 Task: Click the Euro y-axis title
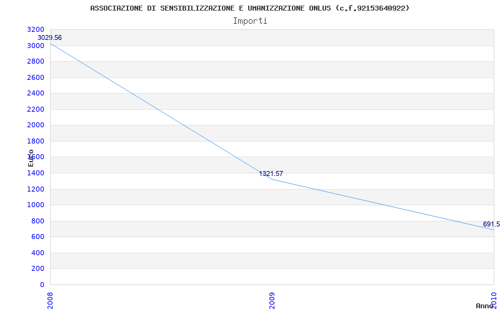point(31,158)
